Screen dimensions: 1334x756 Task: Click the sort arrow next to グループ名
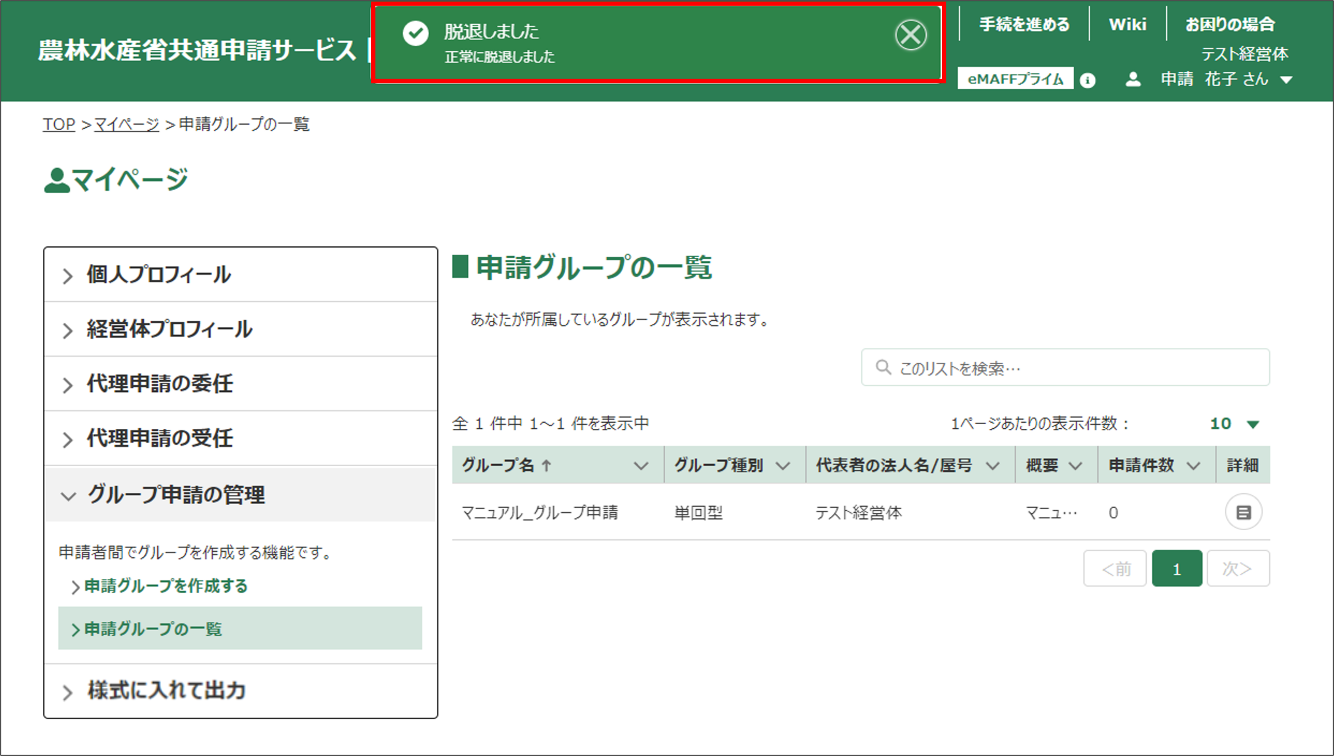(547, 465)
